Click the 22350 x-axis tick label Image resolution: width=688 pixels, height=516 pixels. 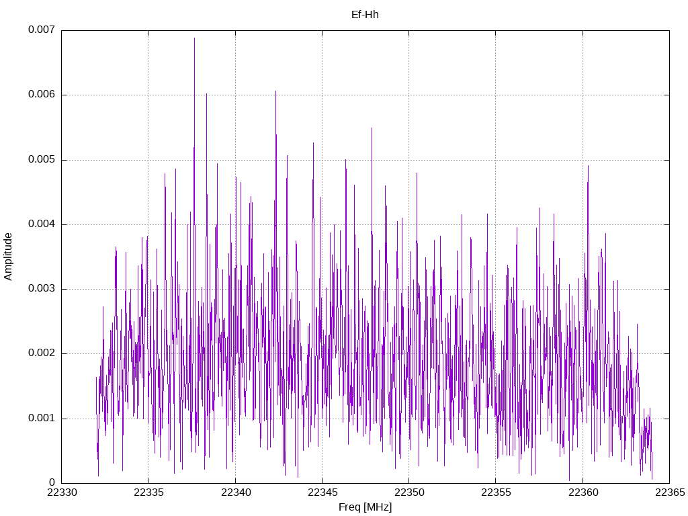[409, 492]
